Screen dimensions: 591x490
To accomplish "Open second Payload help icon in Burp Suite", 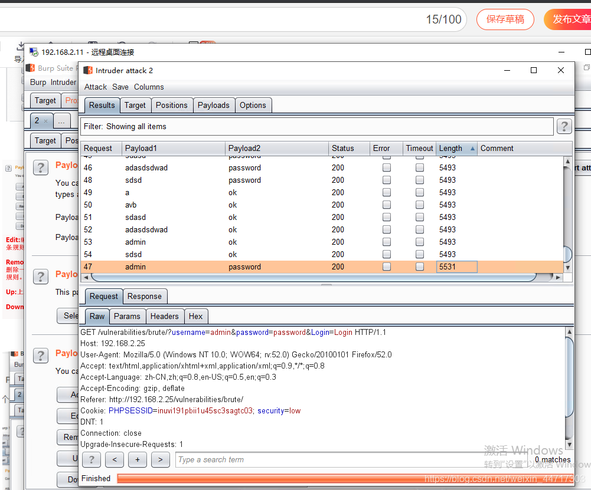I will [41, 277].
